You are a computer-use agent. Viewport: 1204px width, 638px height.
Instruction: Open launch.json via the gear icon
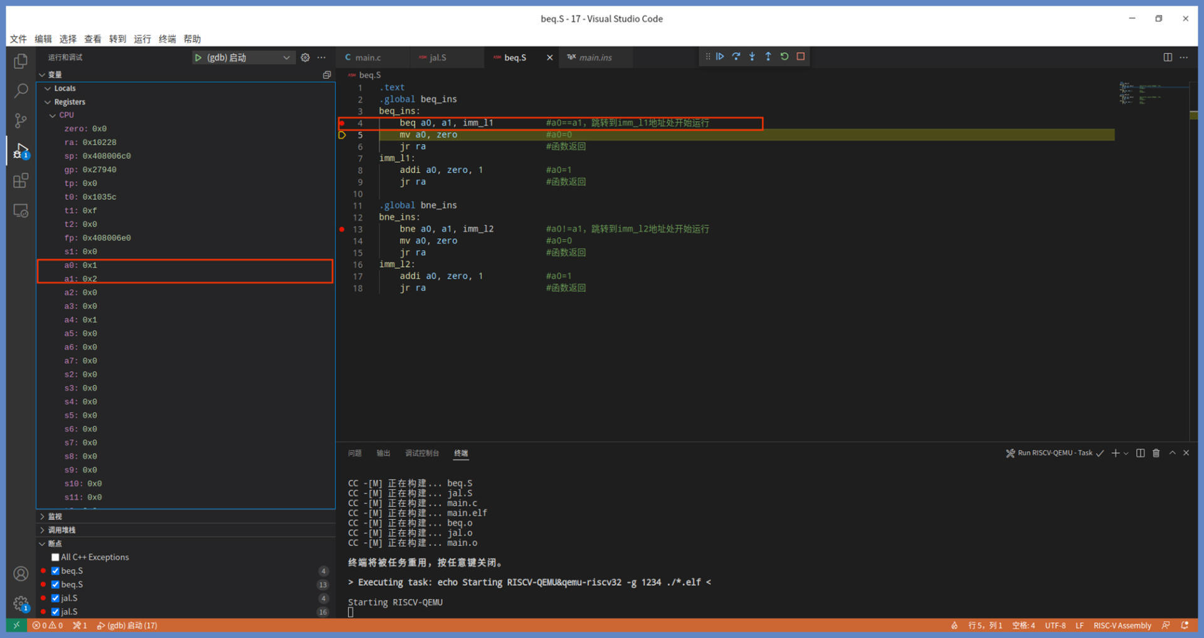pyautogui.click(x=305, y=58)
